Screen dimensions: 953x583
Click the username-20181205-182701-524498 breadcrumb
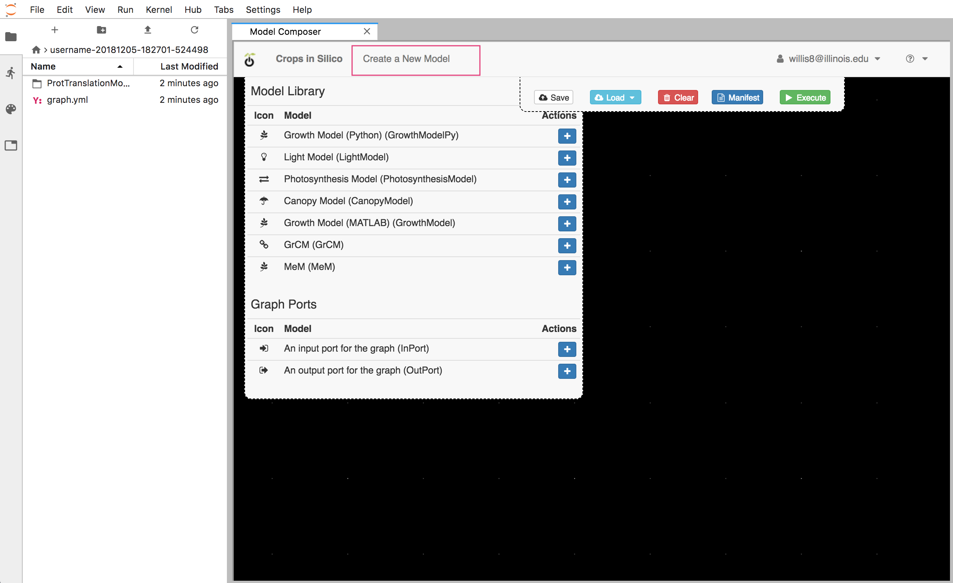coord(129,50)
